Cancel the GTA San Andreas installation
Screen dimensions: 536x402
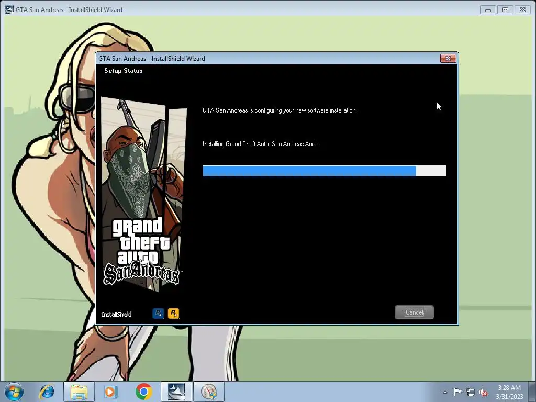tap(414, 312)
